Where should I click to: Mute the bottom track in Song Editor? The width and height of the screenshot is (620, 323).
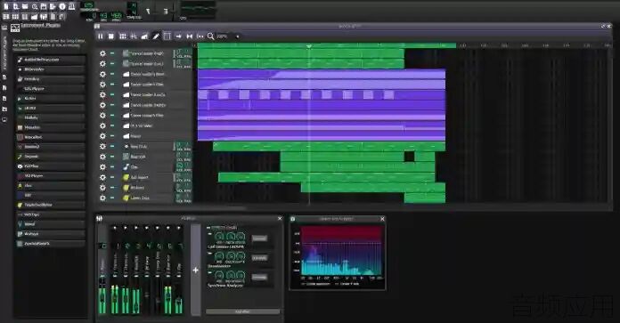point(112,198)
